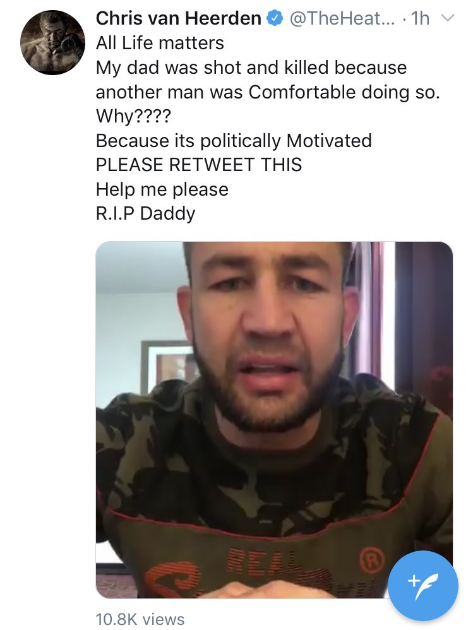
Task: Tap the 'another man was Comfortable' line
Action: pos(268,92)
